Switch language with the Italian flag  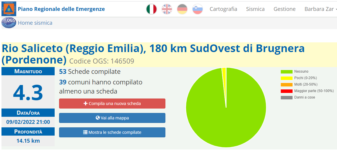(x=152, y=9)
